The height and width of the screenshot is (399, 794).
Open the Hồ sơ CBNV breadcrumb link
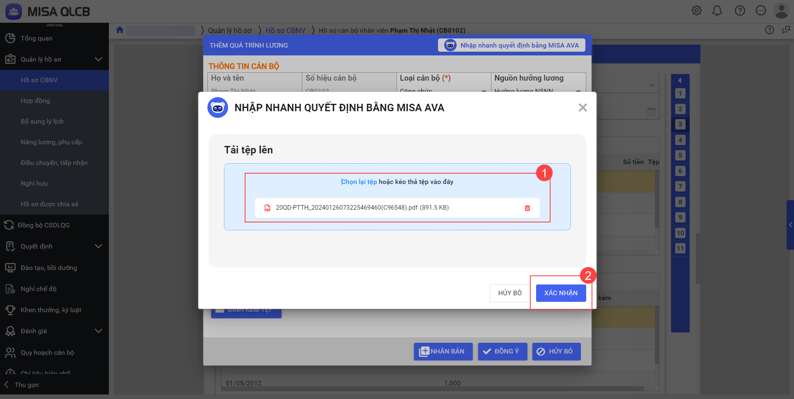(285, 30)
